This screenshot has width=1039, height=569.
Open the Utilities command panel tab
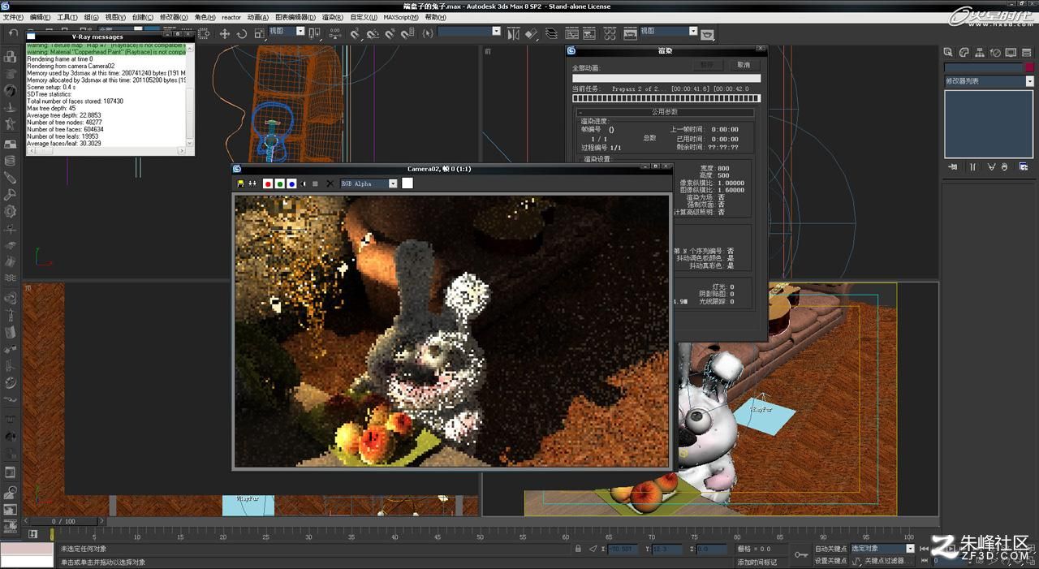1026,52
